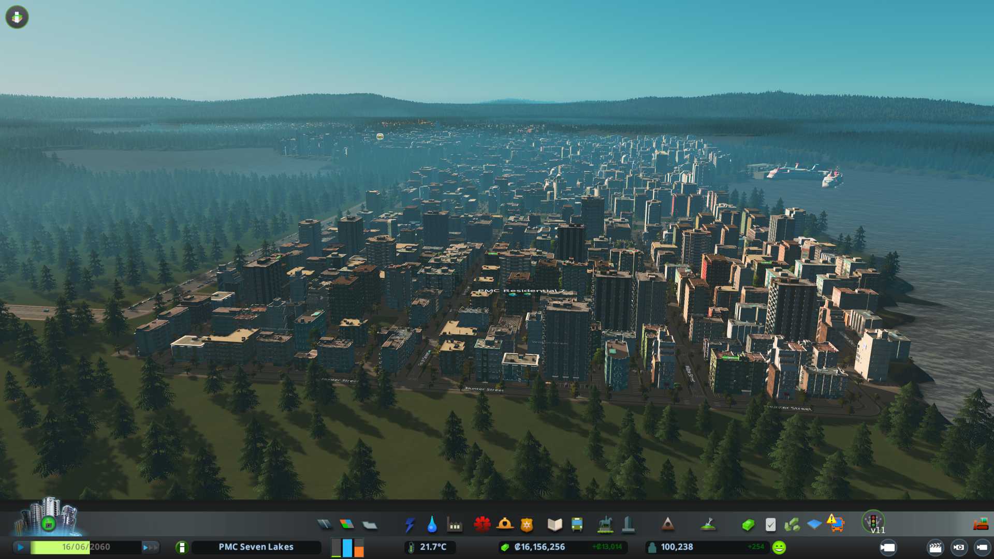Open the City Policies panel

pos(770,525)
